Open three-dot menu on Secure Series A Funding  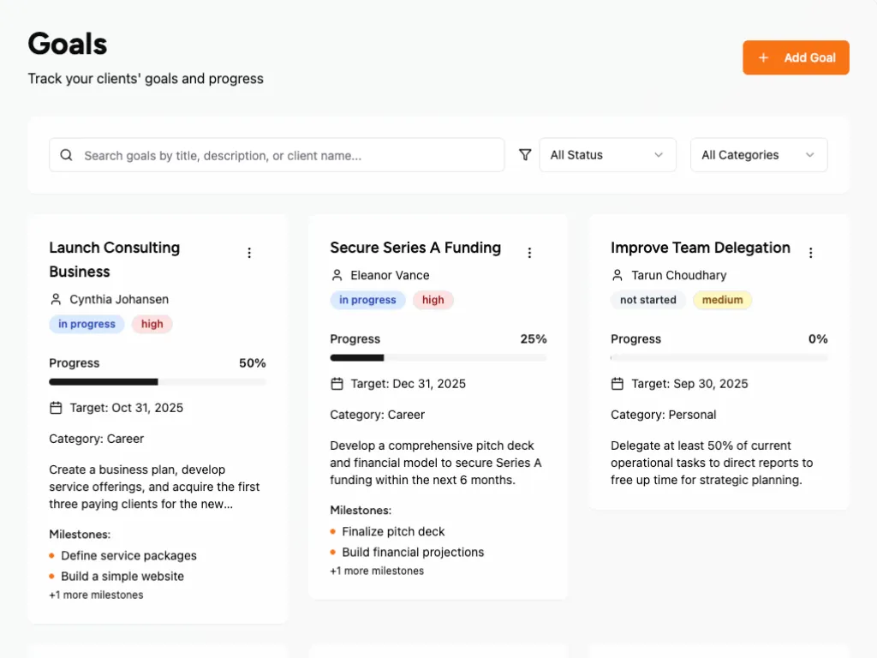click(x=529, y=253)
